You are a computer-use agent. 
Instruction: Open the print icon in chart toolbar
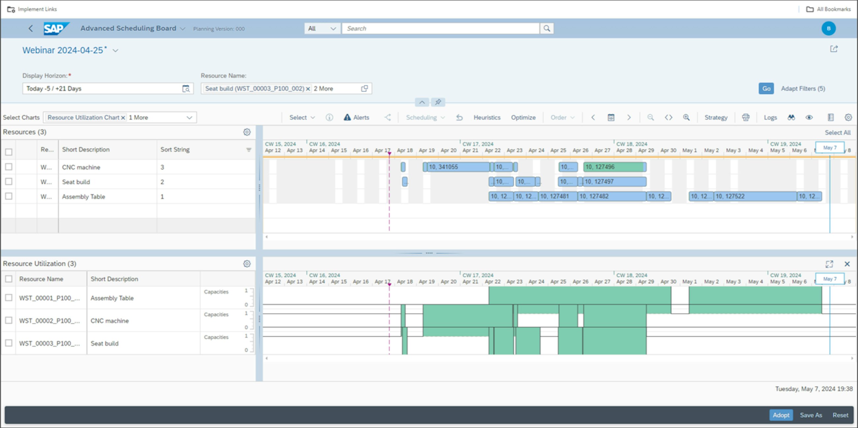coord(746,117)
